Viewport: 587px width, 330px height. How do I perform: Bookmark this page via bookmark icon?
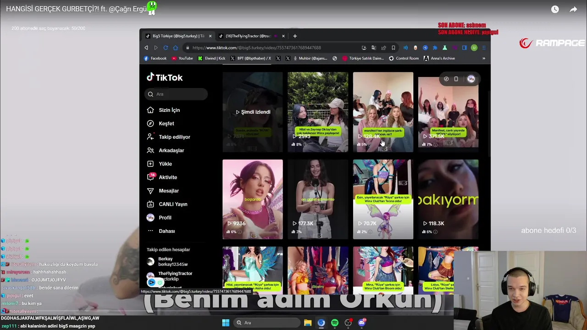coord(393,48)
